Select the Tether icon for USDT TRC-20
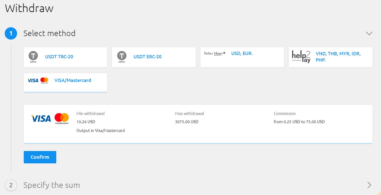Screen dimensions: 381x195 (33, 57)
